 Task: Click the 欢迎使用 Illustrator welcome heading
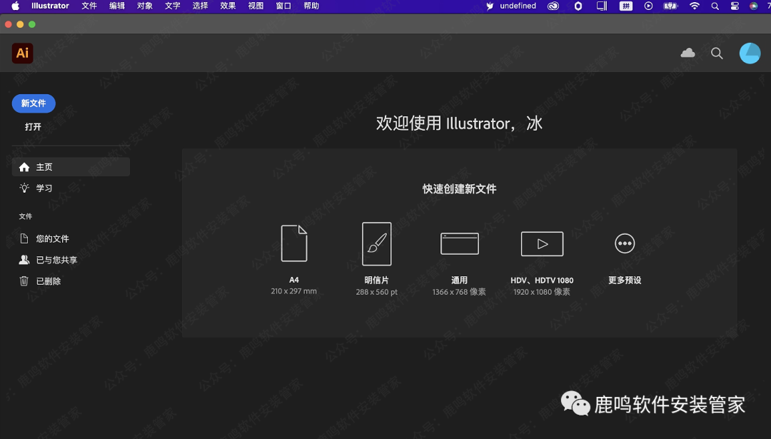pyautogui.click(x=459, y=123)
